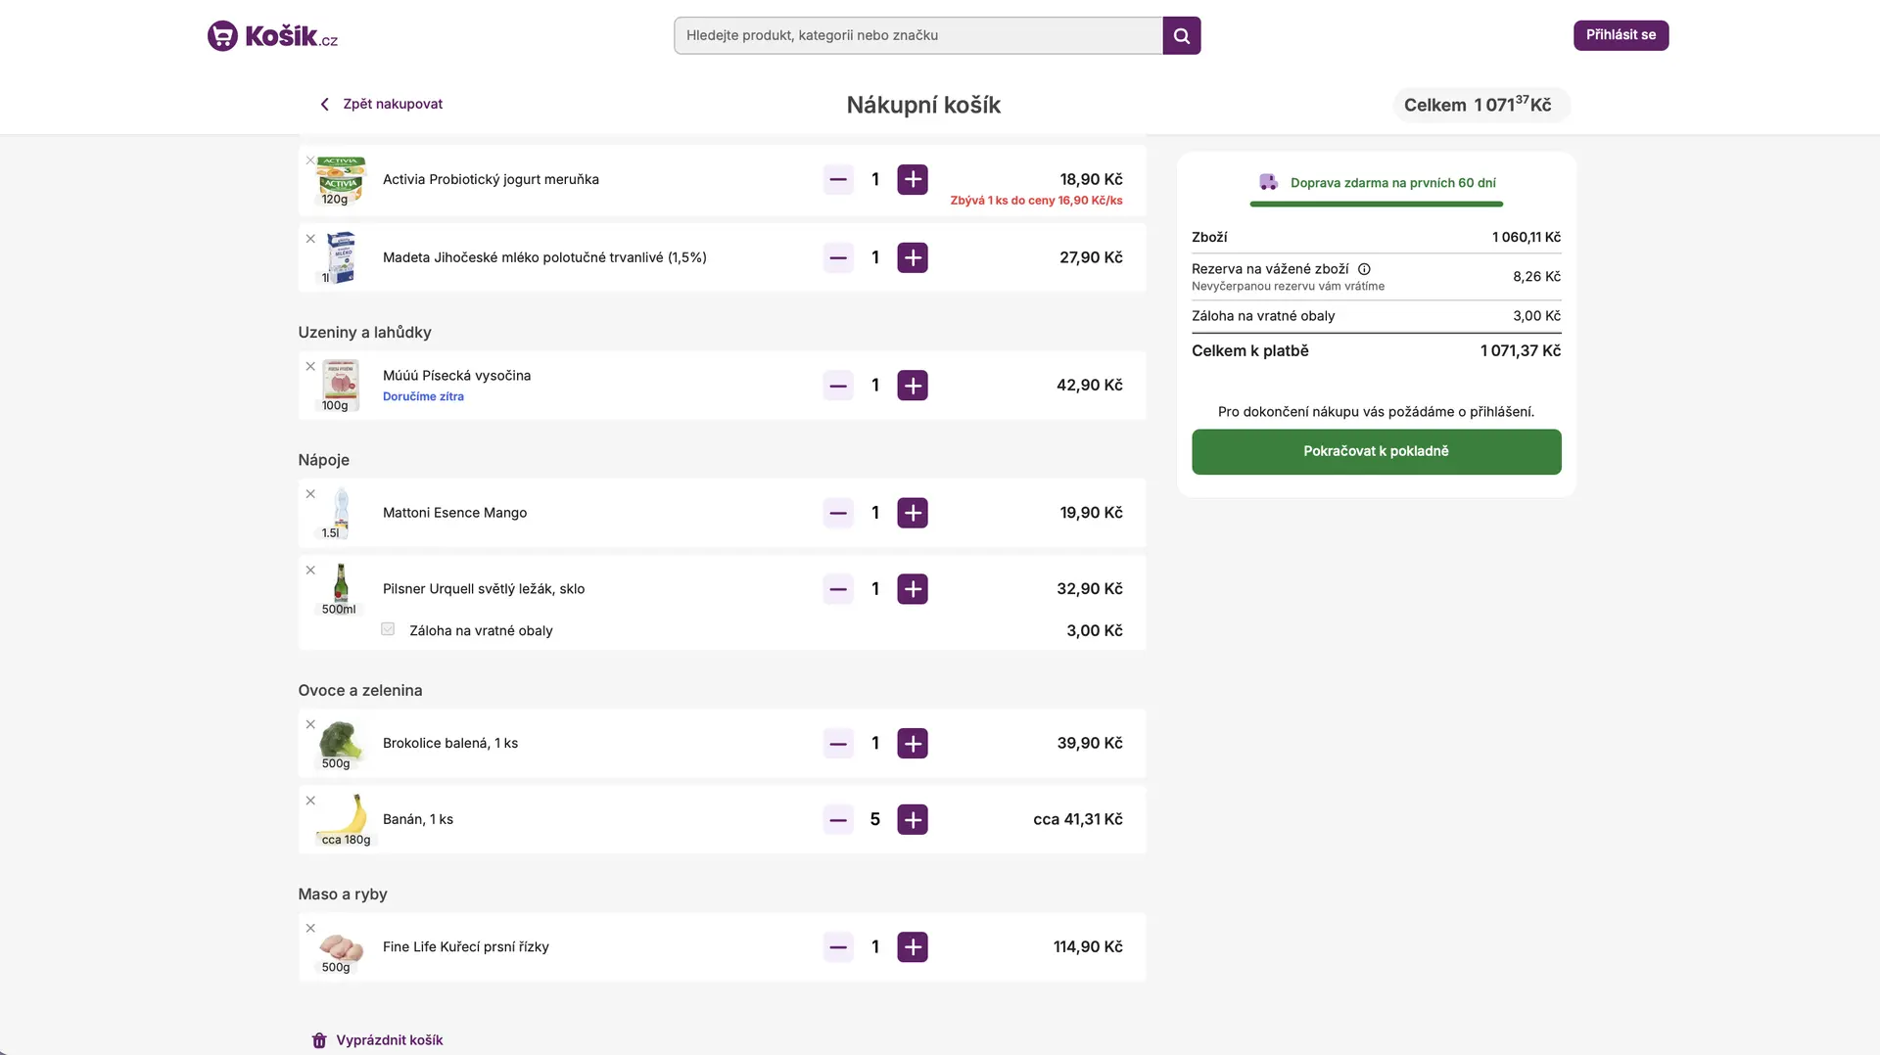Remove Mattoni Esence Mango from cart
The height and width of the screenshot is (1055, 1880).
coord(310,494)
